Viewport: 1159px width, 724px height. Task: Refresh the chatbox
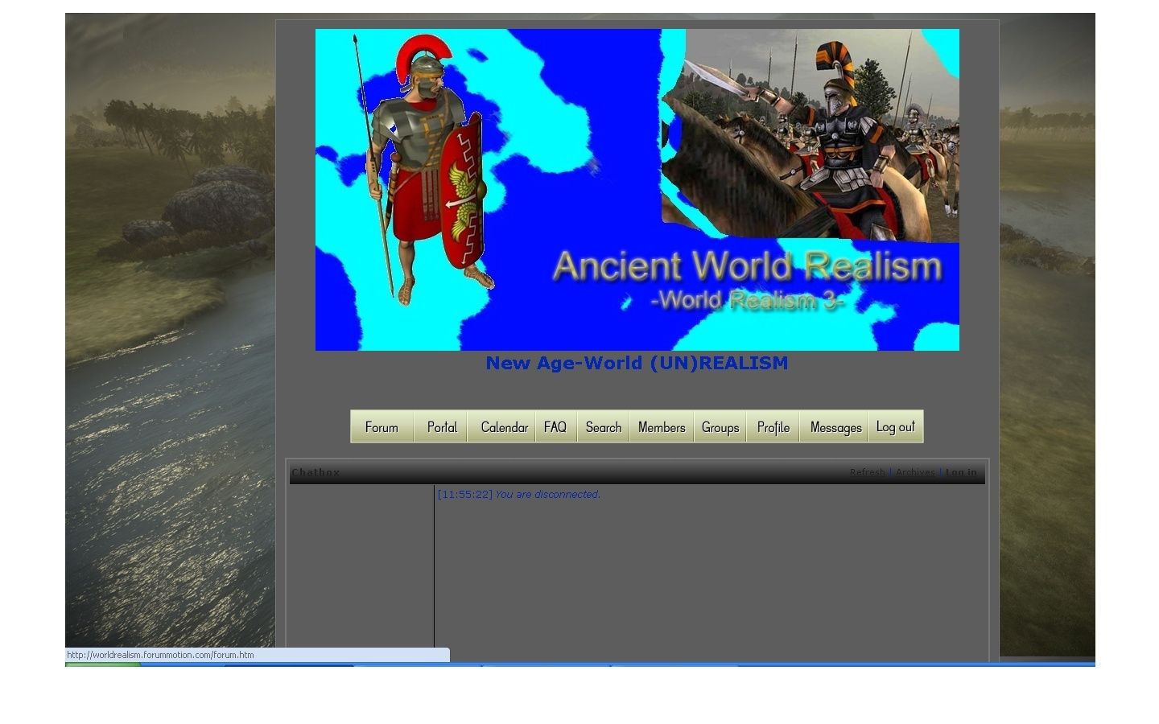tap(867, 472)
